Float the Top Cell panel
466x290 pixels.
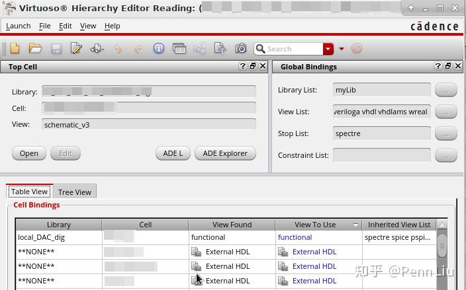253,66
